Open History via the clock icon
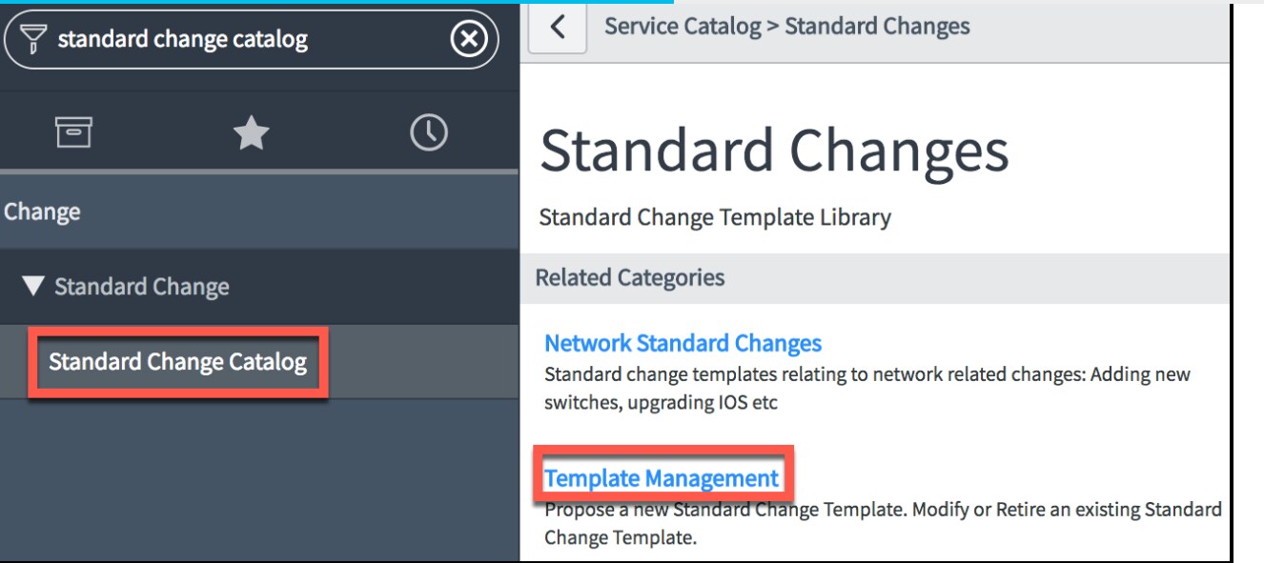 [428, 132]
